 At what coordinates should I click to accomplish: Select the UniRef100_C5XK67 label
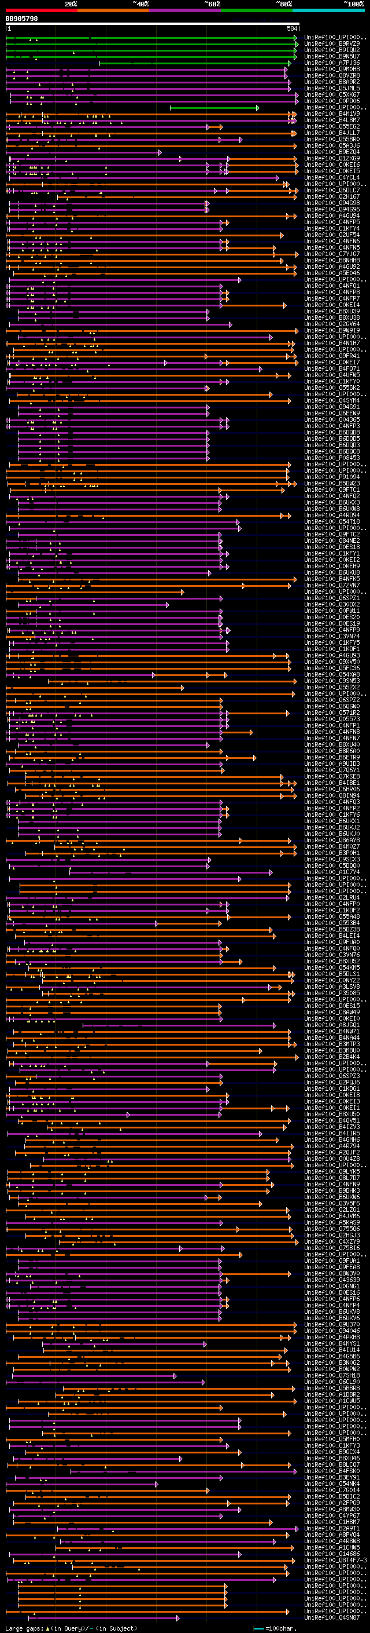332,94
